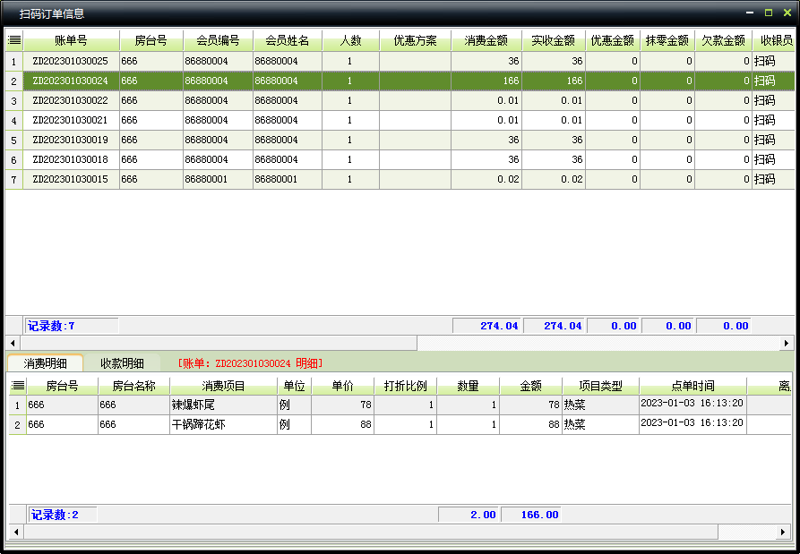Switch to the 收款明细 tab
This screenshot has width=800, height=554.
click(122, 362)
